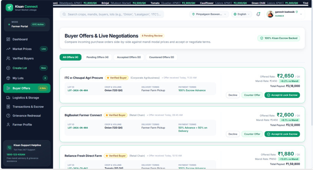This screenshot has width=313, height=170.
Task: Click the 4 Bids badge on Buyer Offers
Action: 42,88
